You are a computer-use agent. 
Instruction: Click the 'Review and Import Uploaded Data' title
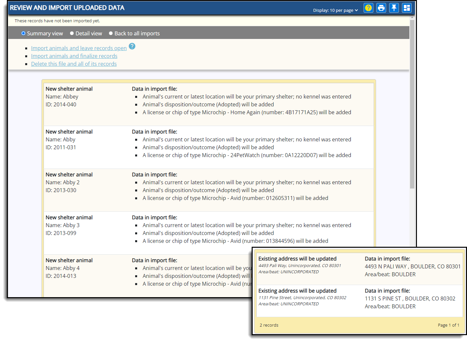(x=67, y=8)
